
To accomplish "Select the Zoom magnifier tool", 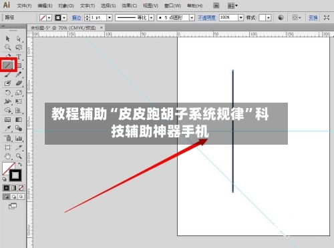I will pyautogui.click(x=19, y=156).
